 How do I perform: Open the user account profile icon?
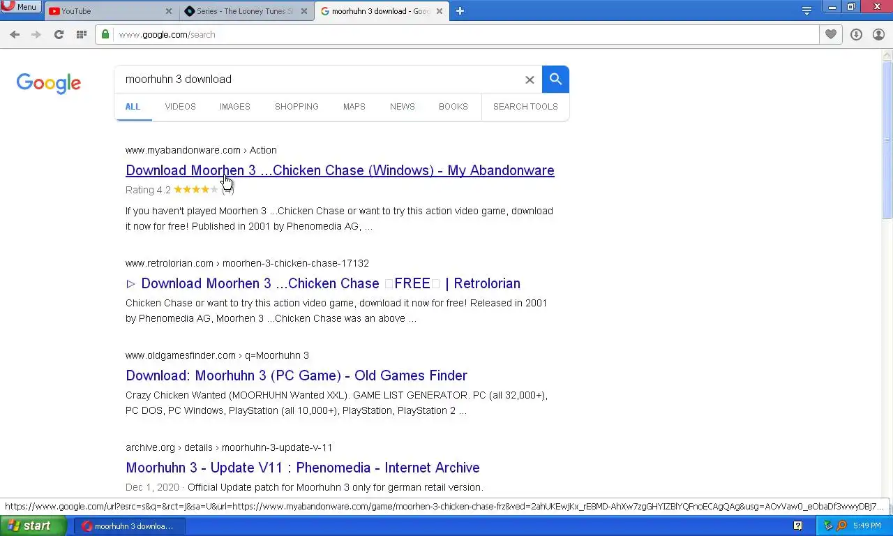pos(878,34)
